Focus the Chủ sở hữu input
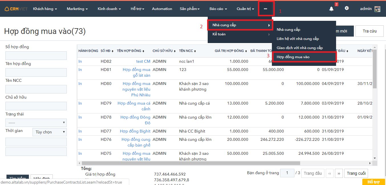Image resolution: width=386 pixels, height=185 pixels. click(x=36, y=106)
